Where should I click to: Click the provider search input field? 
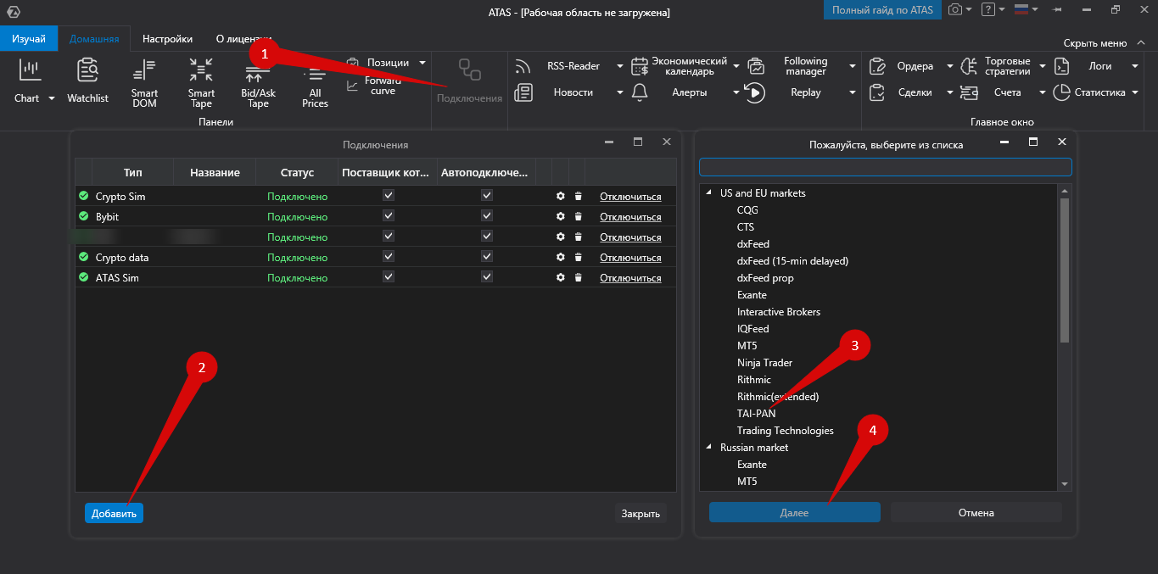(x=886, y=166)
